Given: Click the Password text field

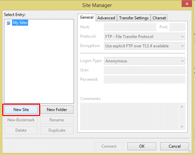Looking at the screenshot, I should click(144, 79).
